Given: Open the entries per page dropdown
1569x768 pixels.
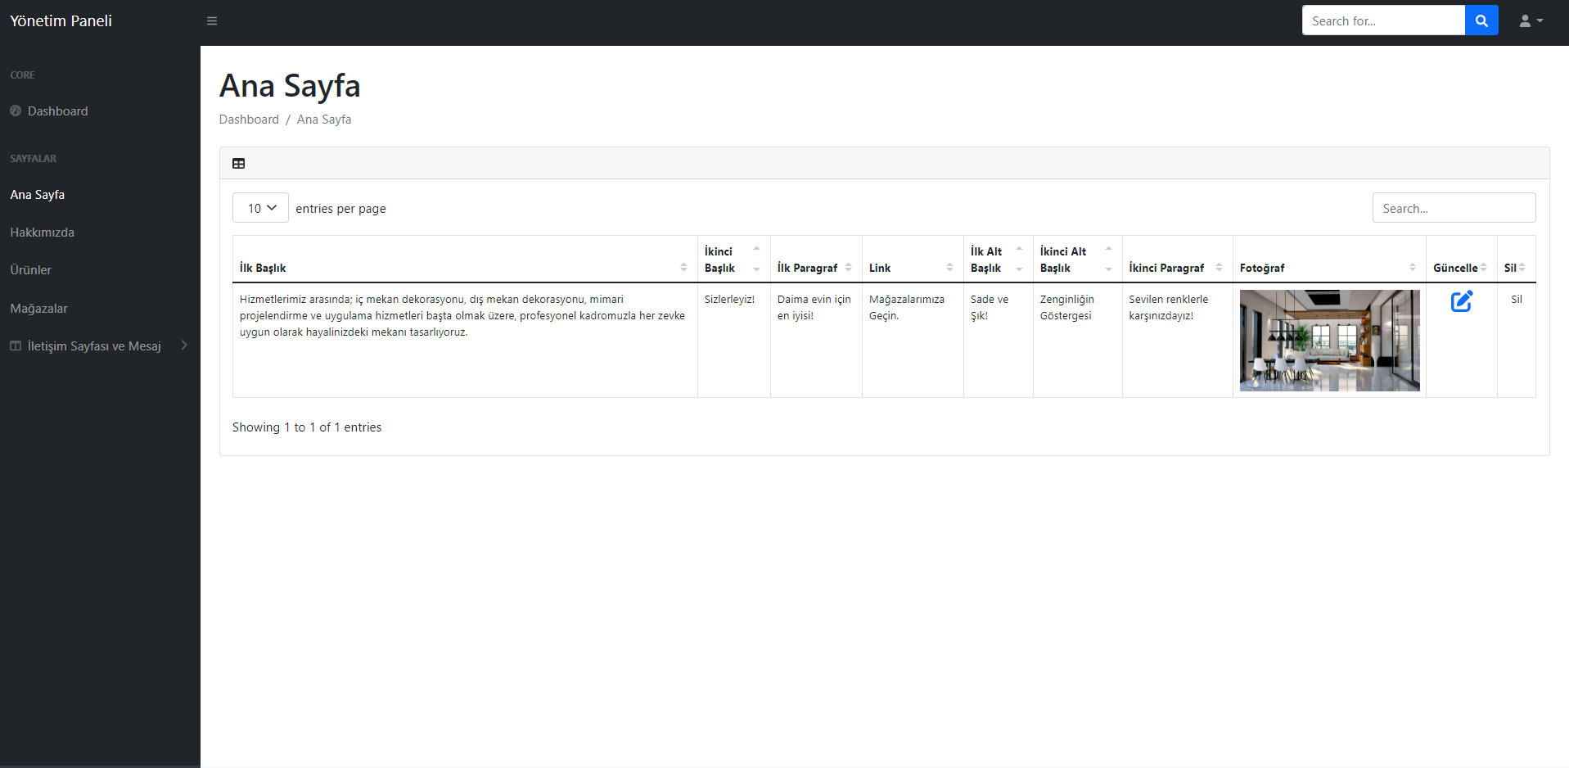Looking at the screenshot, I should tap(260, 207).
